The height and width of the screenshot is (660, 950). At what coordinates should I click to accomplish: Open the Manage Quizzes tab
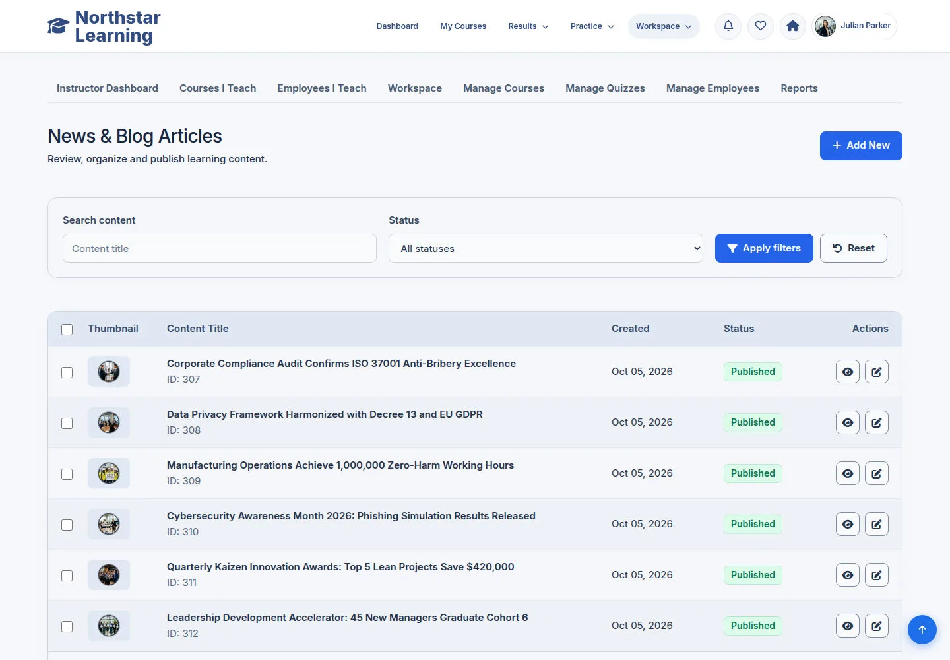coord(605,88)
